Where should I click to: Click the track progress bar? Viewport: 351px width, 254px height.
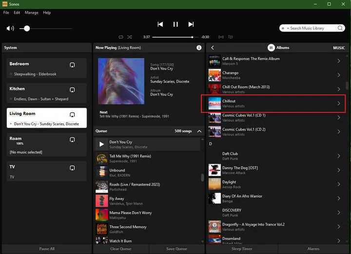click(175, 37)
